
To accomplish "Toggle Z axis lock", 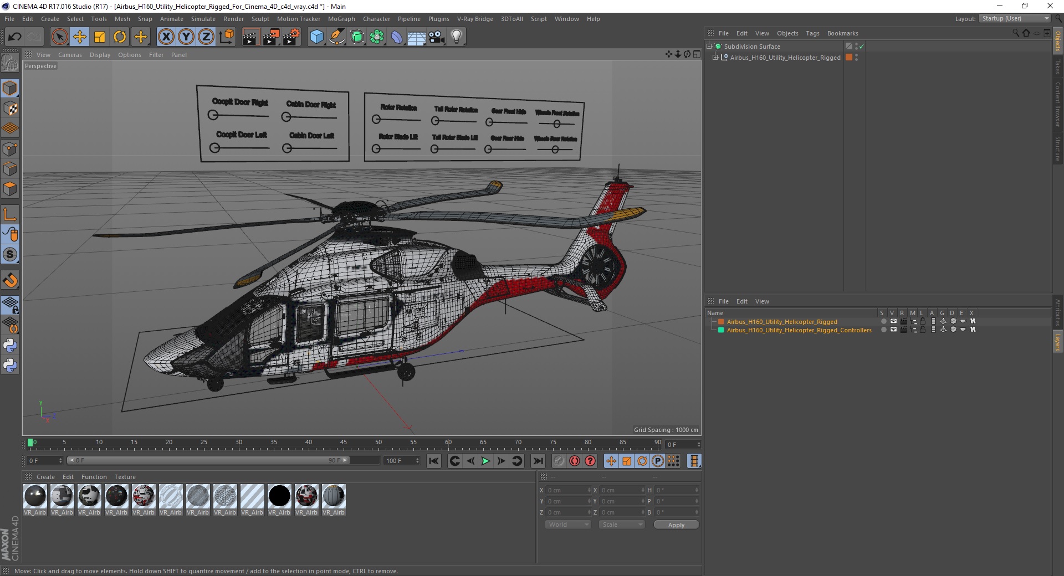I will pos(206,37).
